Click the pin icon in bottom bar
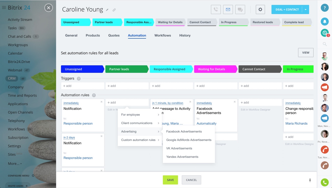Viewport: 332px width, 188px height. click(x=310, y=180)
